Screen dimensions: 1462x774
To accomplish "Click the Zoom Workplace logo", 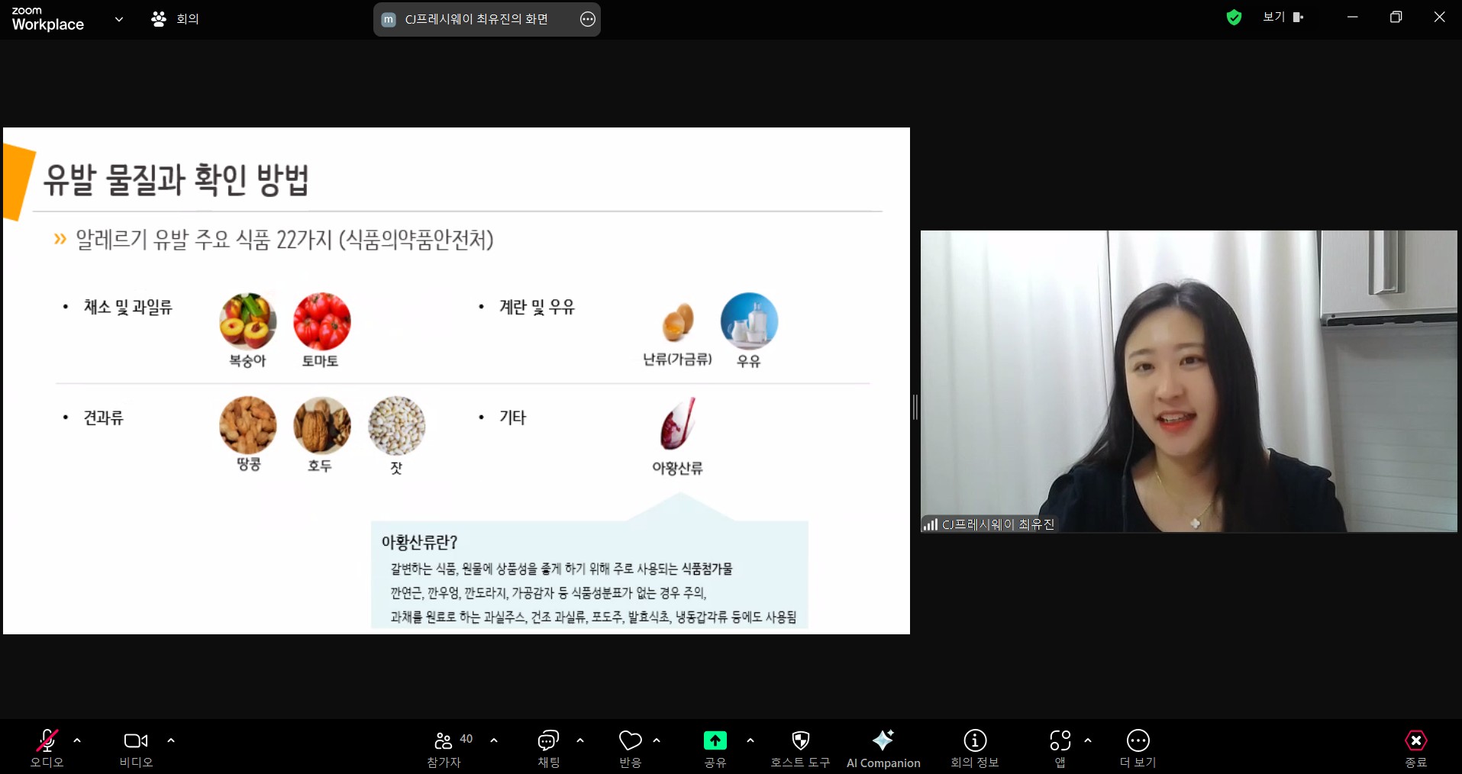I will [x=47, y=19].
